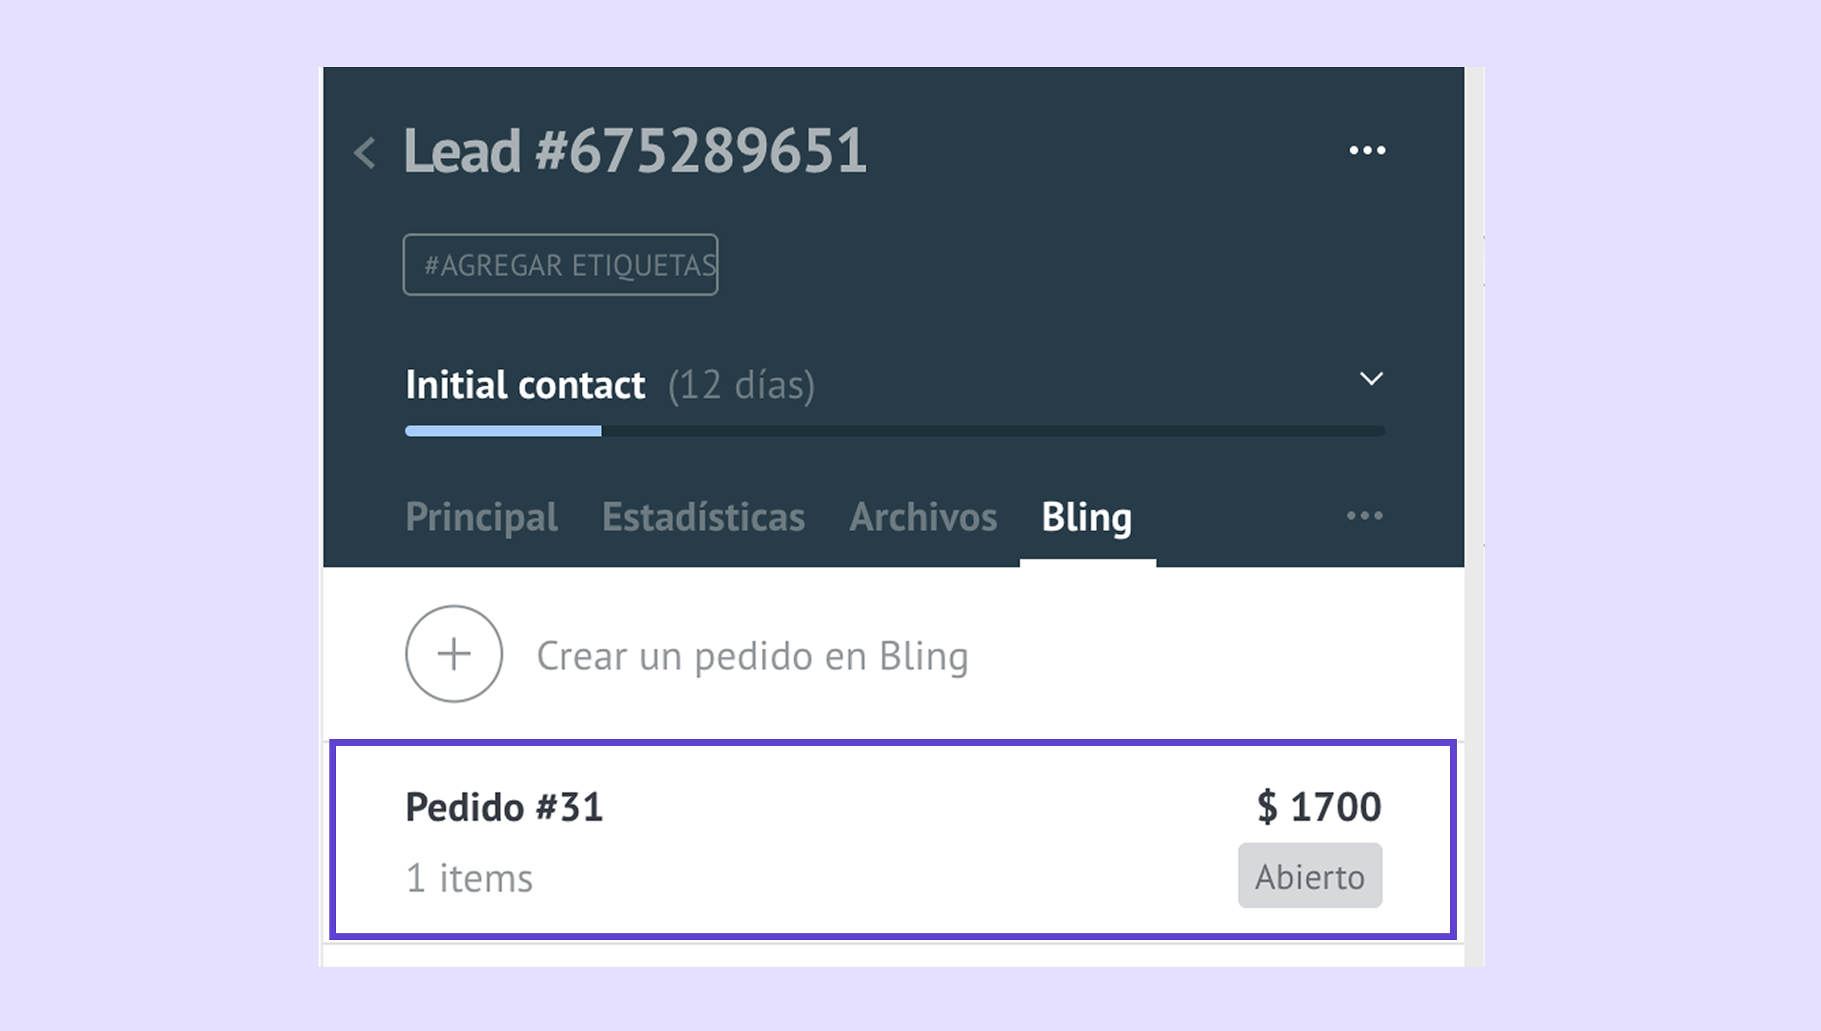This screenshot has height=1031, width=1821.
Task: Click the $ 1700 order amount
Action: point(1318,807)
